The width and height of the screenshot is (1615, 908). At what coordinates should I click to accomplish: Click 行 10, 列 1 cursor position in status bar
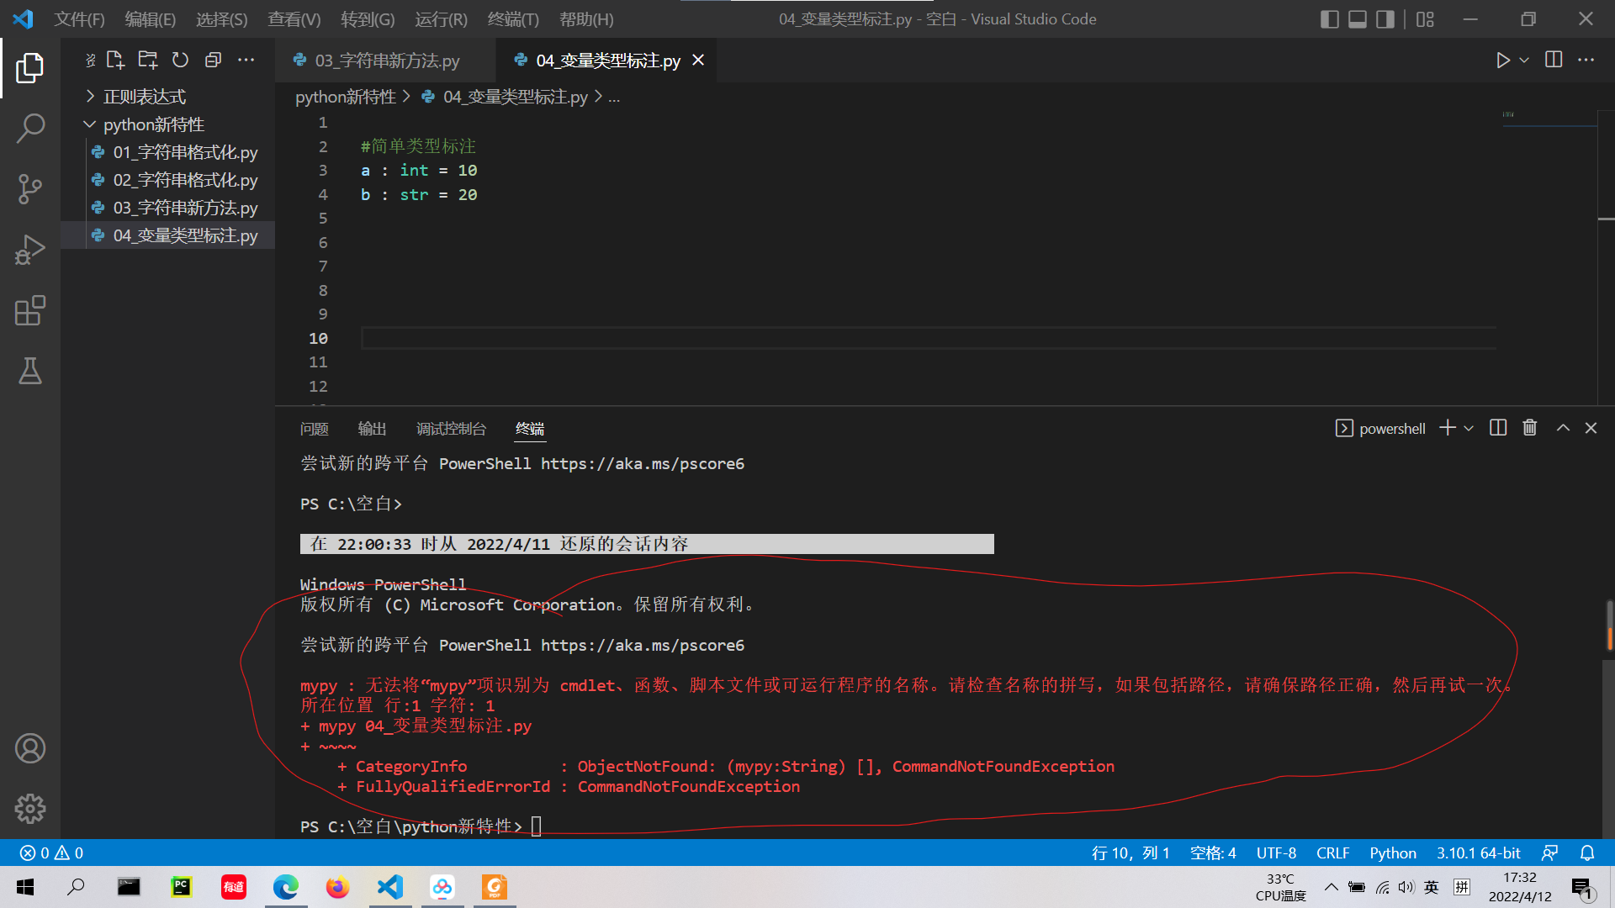tap(1130, 853)
